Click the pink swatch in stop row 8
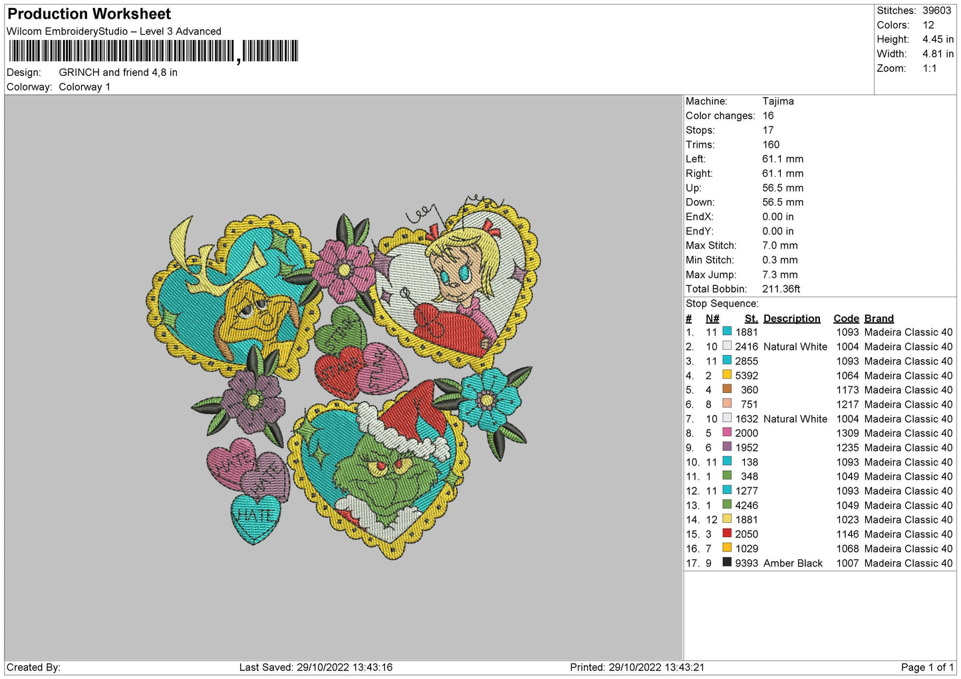The width and height of the screenshot is (961, 679). (x=727, y=432)
